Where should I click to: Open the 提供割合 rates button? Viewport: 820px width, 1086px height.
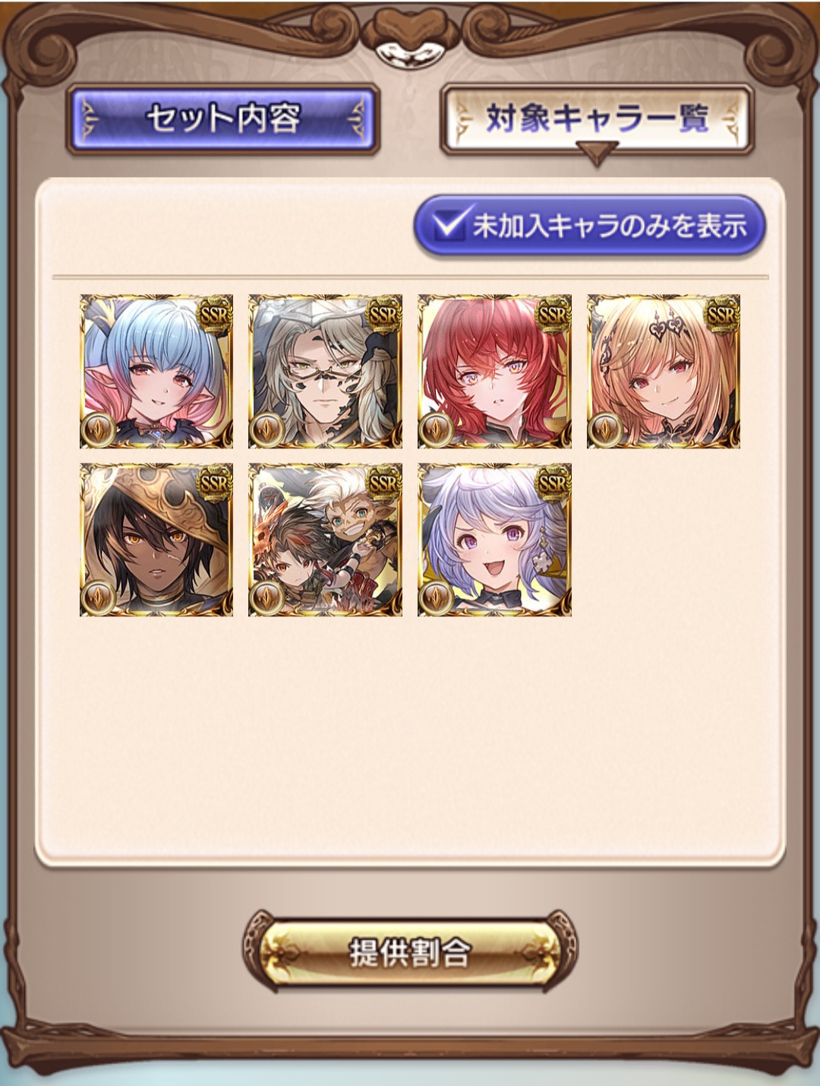410,951
